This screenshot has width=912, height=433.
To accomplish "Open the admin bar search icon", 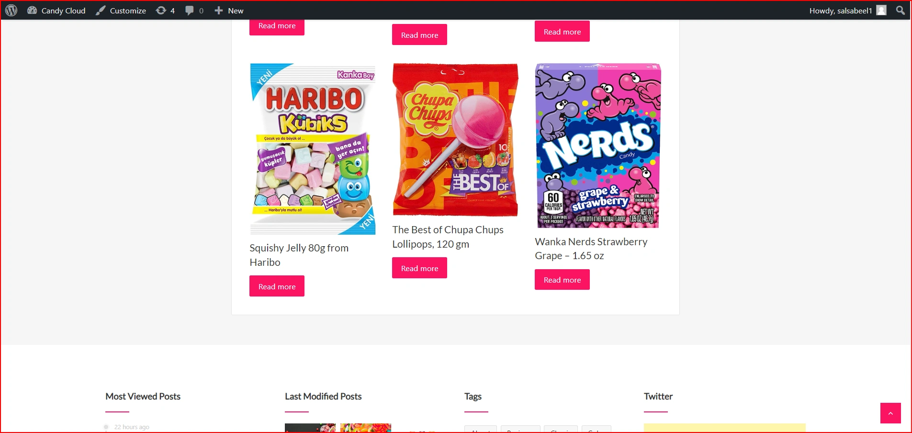I will point(901,11).
